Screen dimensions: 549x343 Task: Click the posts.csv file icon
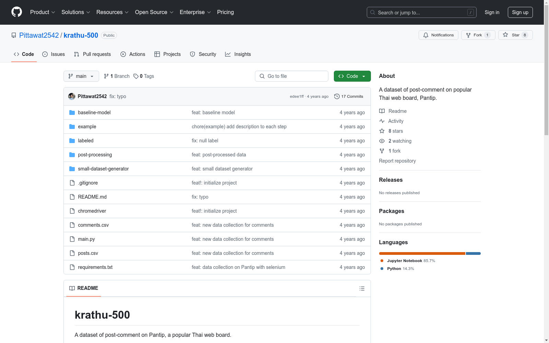pyautogui.click(x=72, y=253)
